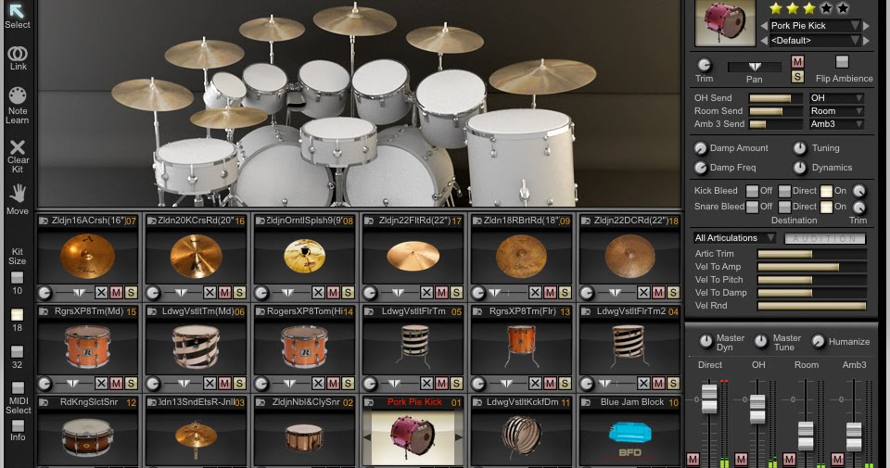Set rating with the first star
This screenshot has height=468, width=890.
[x=776, y=8]
